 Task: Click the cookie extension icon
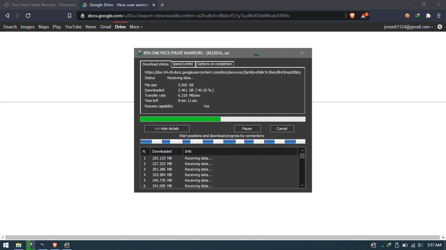tap(407, 16)
